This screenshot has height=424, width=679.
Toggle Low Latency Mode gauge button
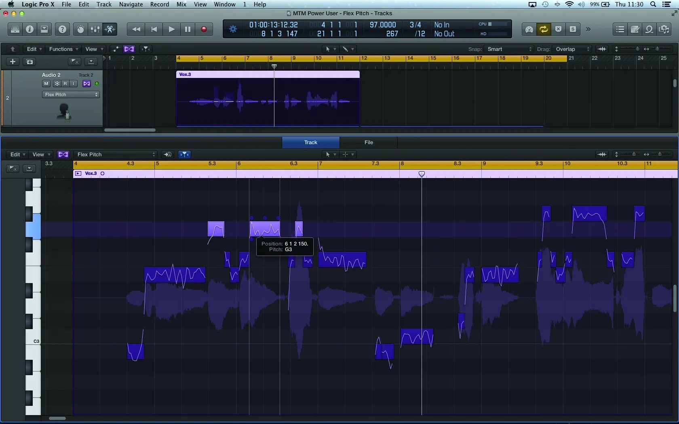[529, 29]
